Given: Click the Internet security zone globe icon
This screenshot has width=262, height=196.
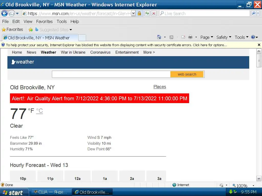Looking at the screenshot, I should (x=174, y=185).
